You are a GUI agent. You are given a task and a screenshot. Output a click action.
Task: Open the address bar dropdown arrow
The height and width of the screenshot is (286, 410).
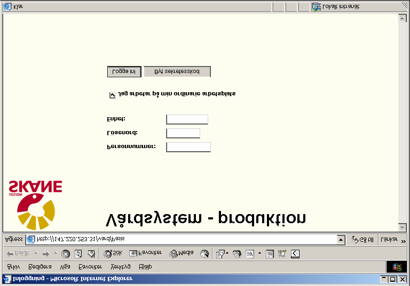pyautogui.click(x=341, y=240)
